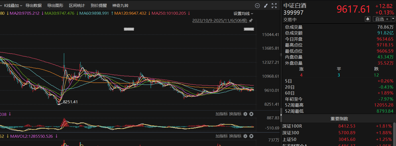Click the 中证白酒 index name
Screen dimensions: 396x146
tap(295, 6)
